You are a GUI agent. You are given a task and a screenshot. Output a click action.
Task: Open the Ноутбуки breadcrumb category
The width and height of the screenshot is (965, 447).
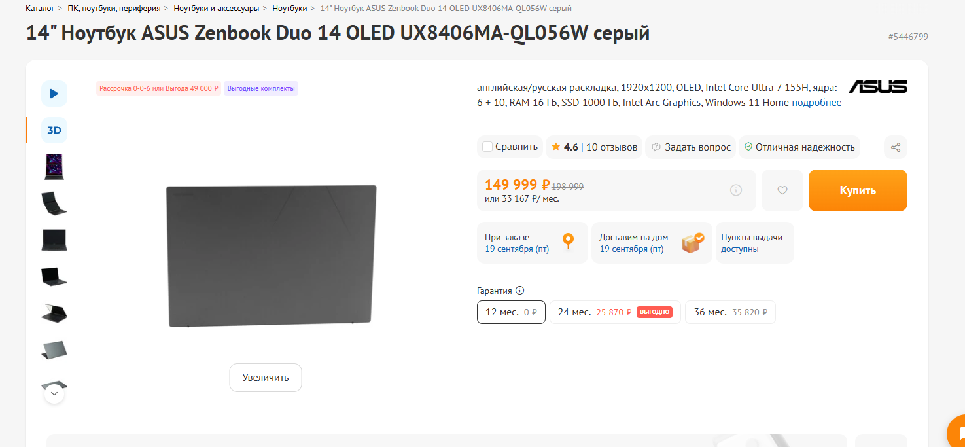pyautogui.click(x=289, y=9)
